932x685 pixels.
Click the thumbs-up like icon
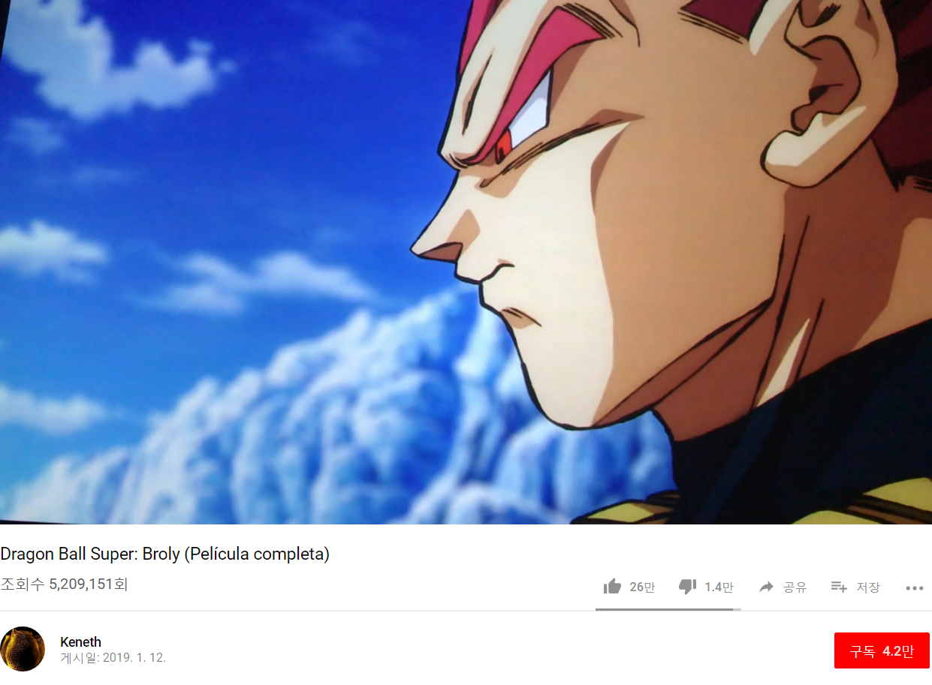612,587
